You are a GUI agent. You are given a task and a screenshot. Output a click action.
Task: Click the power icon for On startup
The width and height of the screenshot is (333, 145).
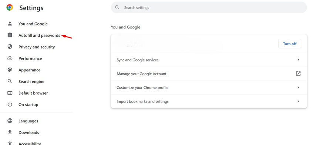point(10,104)
